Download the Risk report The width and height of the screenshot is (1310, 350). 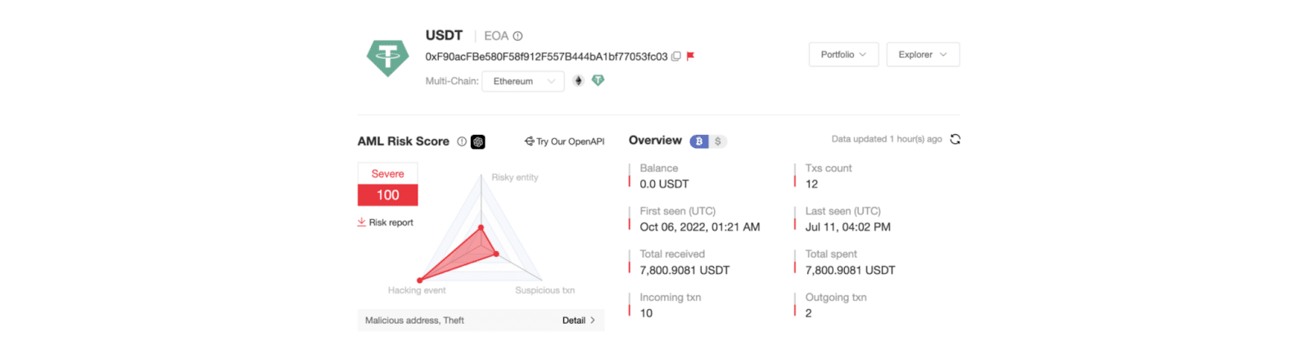(x=386, y=222)
